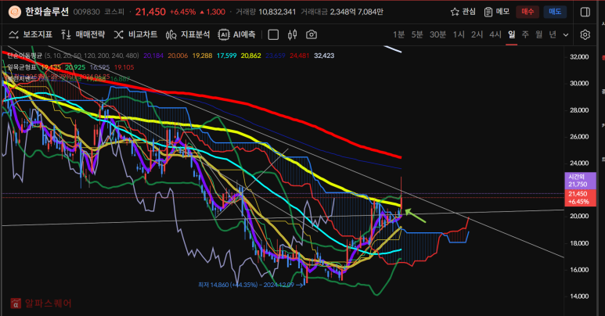This screenshot has width=605, height=316.
Task: Open 지표분석 indicator analysis
Action: point(188,34)
